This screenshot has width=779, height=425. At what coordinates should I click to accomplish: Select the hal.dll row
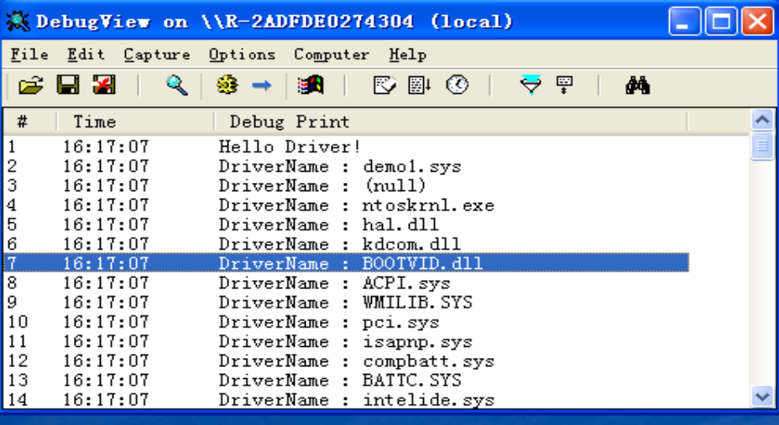(347, 224)
